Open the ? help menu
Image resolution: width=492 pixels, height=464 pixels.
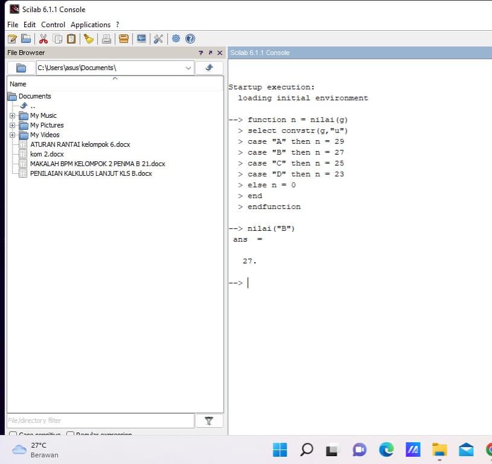point(117,25)
